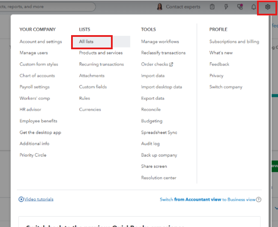Open Privacy under Profile
The width and height of the screenshot is (278, 227).
(216, 76)
